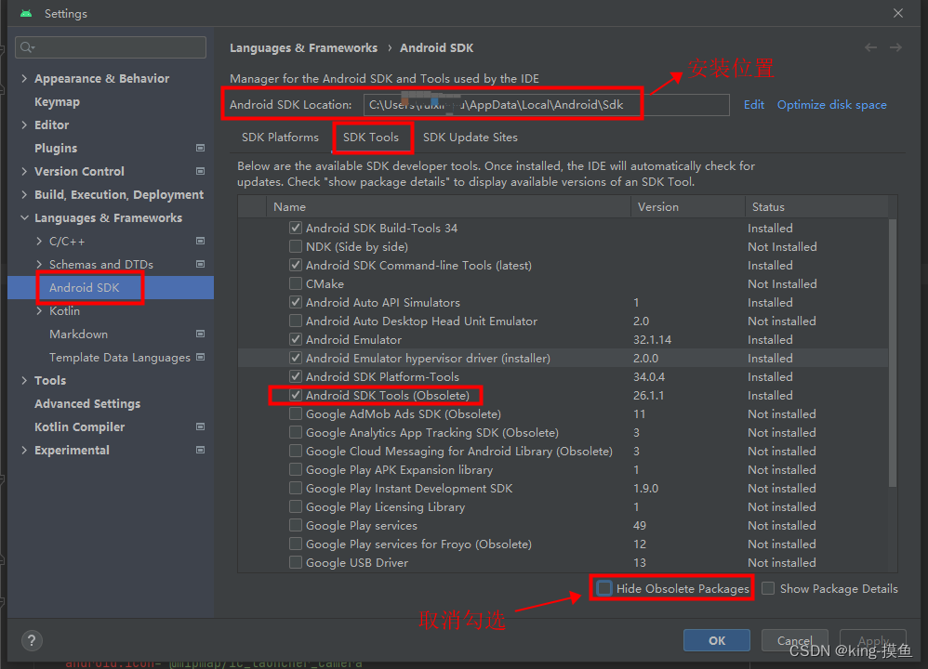
Task: Expand Version Control section
Action: (24, 171)
